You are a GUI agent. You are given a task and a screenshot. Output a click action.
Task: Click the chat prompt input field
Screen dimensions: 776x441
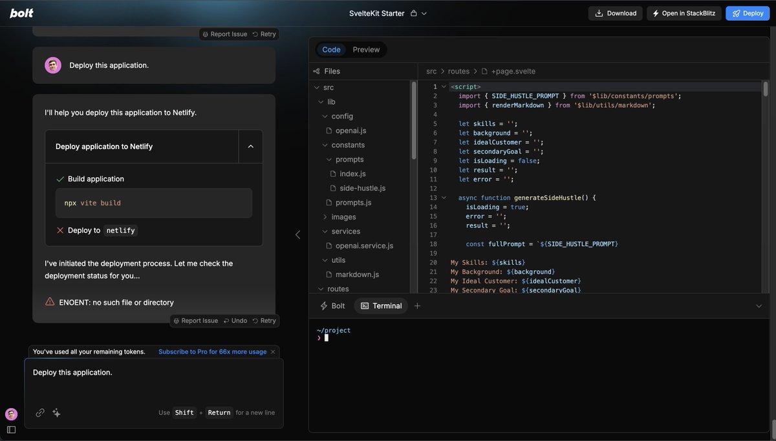click(x=154, y=381)
